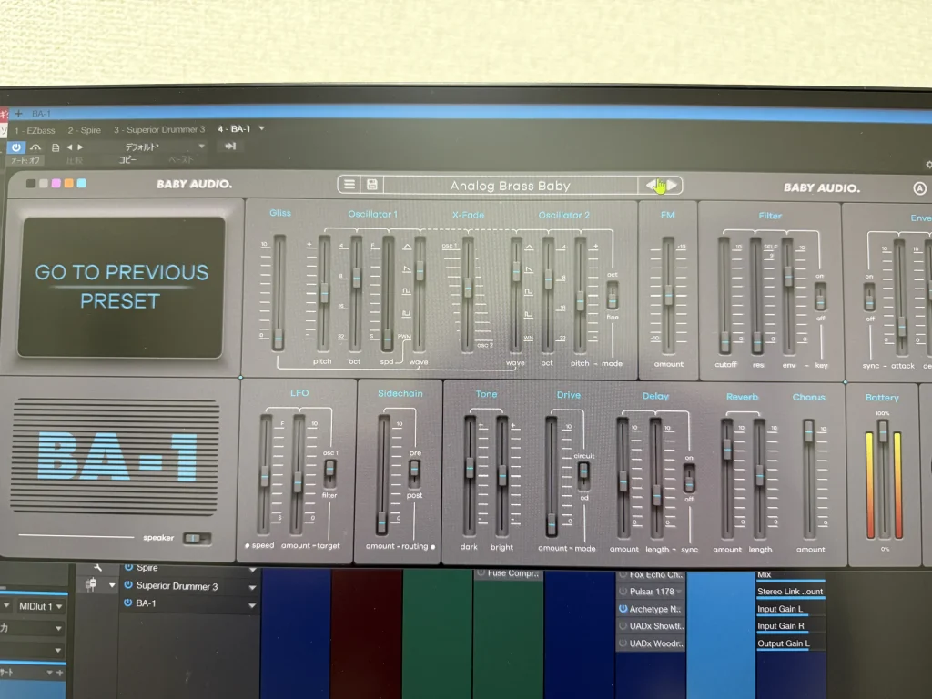Expand the dropdown arrow beside 4 - BA-1
The image size is (932, 699).
[x=262, y=129]
